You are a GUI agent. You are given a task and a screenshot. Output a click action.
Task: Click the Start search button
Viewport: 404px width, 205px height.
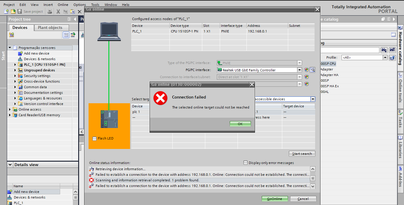pos(302,154)
